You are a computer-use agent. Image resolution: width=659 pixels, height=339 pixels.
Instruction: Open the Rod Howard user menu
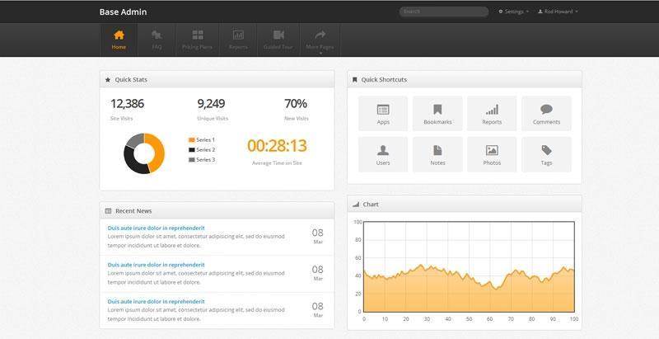point(559,12)
